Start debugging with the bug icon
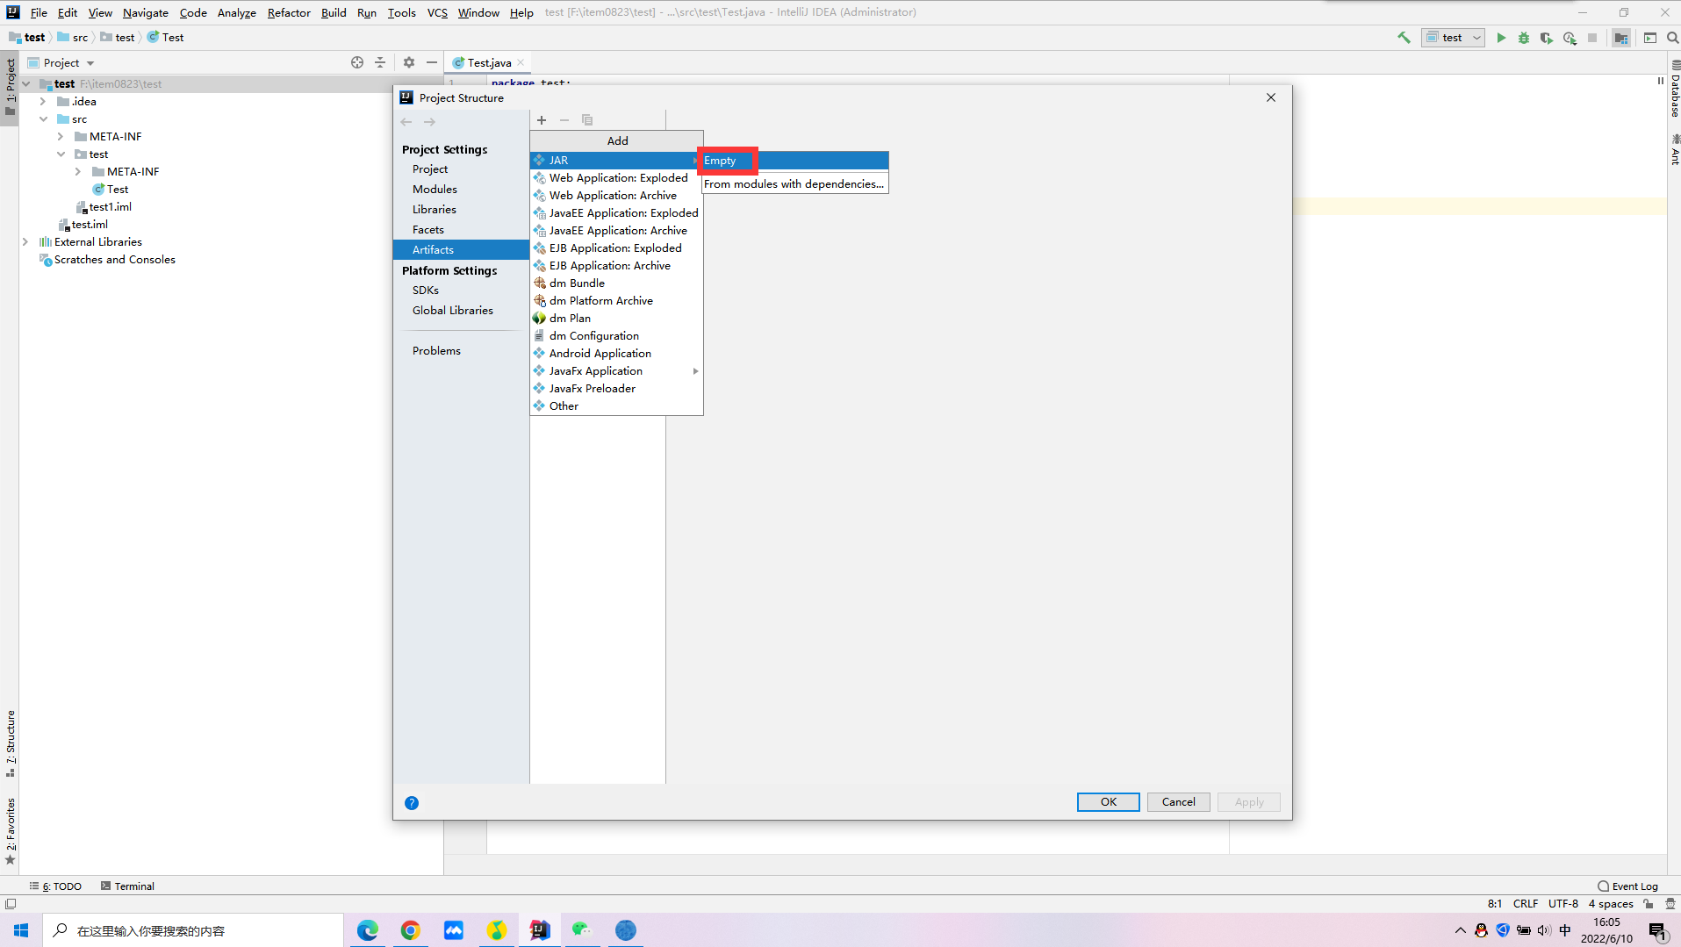Viewport: 1681px width, 947px height. [x=1524, y=38]
